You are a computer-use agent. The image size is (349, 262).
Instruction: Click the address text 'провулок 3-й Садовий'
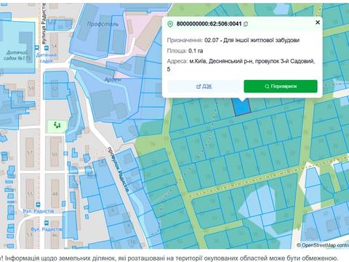284,61
